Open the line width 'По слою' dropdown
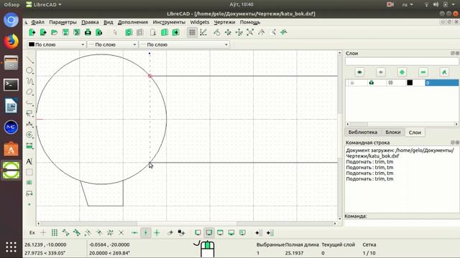Image resolution: width=460 pixels, height=258 pixels. (x=113, y=44)
